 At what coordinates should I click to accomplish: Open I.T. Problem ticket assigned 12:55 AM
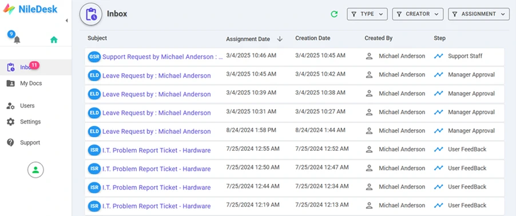click(156, 150)
